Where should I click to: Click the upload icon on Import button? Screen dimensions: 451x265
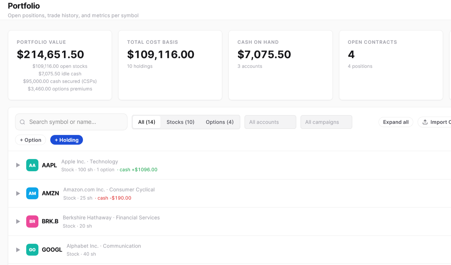point(425,122)
